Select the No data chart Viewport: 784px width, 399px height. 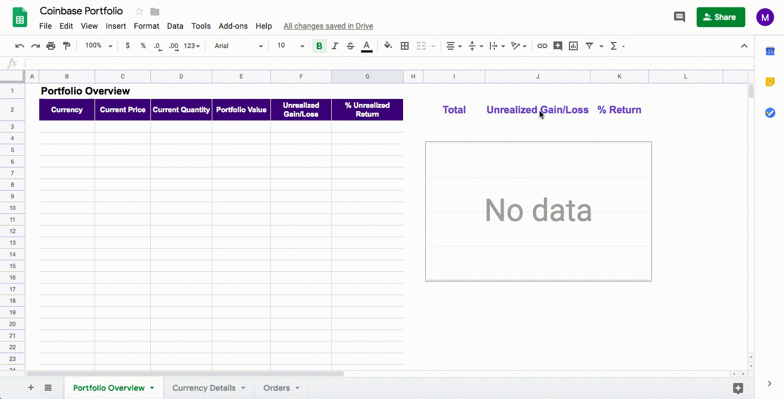[x=538, y=211]
